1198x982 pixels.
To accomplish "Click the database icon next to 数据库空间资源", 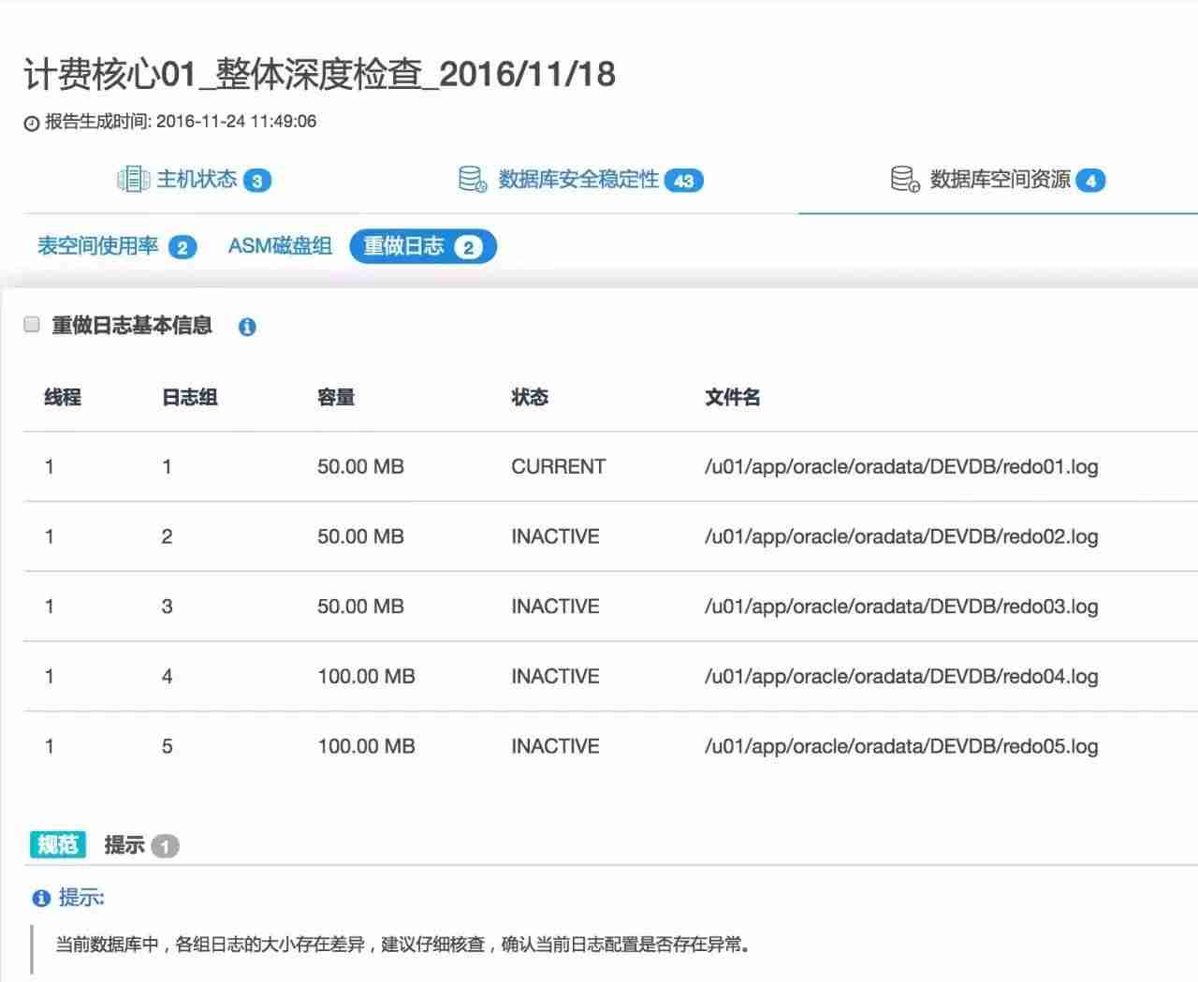I will [903, 180].
